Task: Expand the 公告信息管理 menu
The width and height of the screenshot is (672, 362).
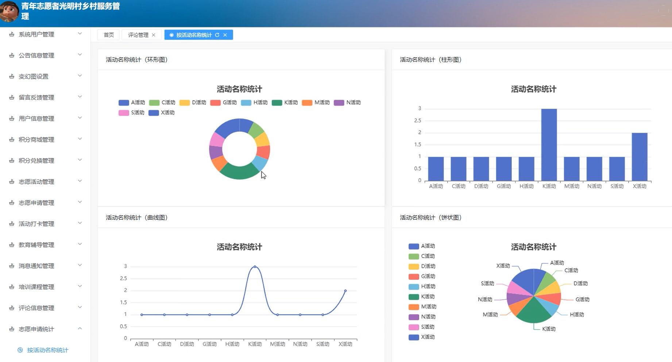Action: pyautogui.click(x=46, y=55)
